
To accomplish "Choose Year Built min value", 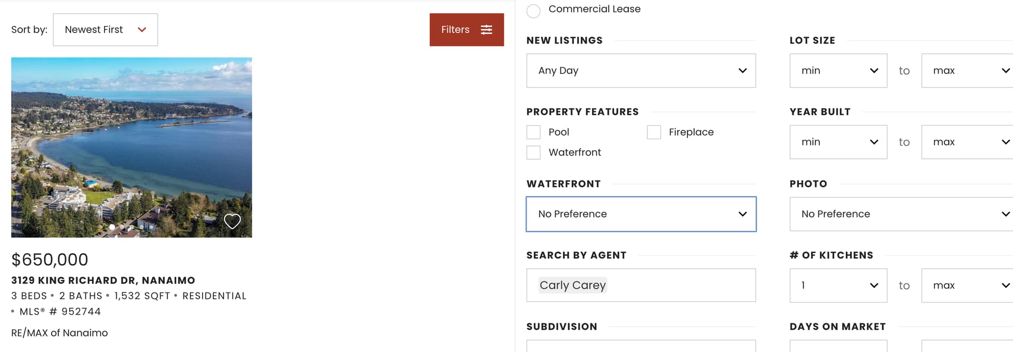I will click(x=838, y=142).
